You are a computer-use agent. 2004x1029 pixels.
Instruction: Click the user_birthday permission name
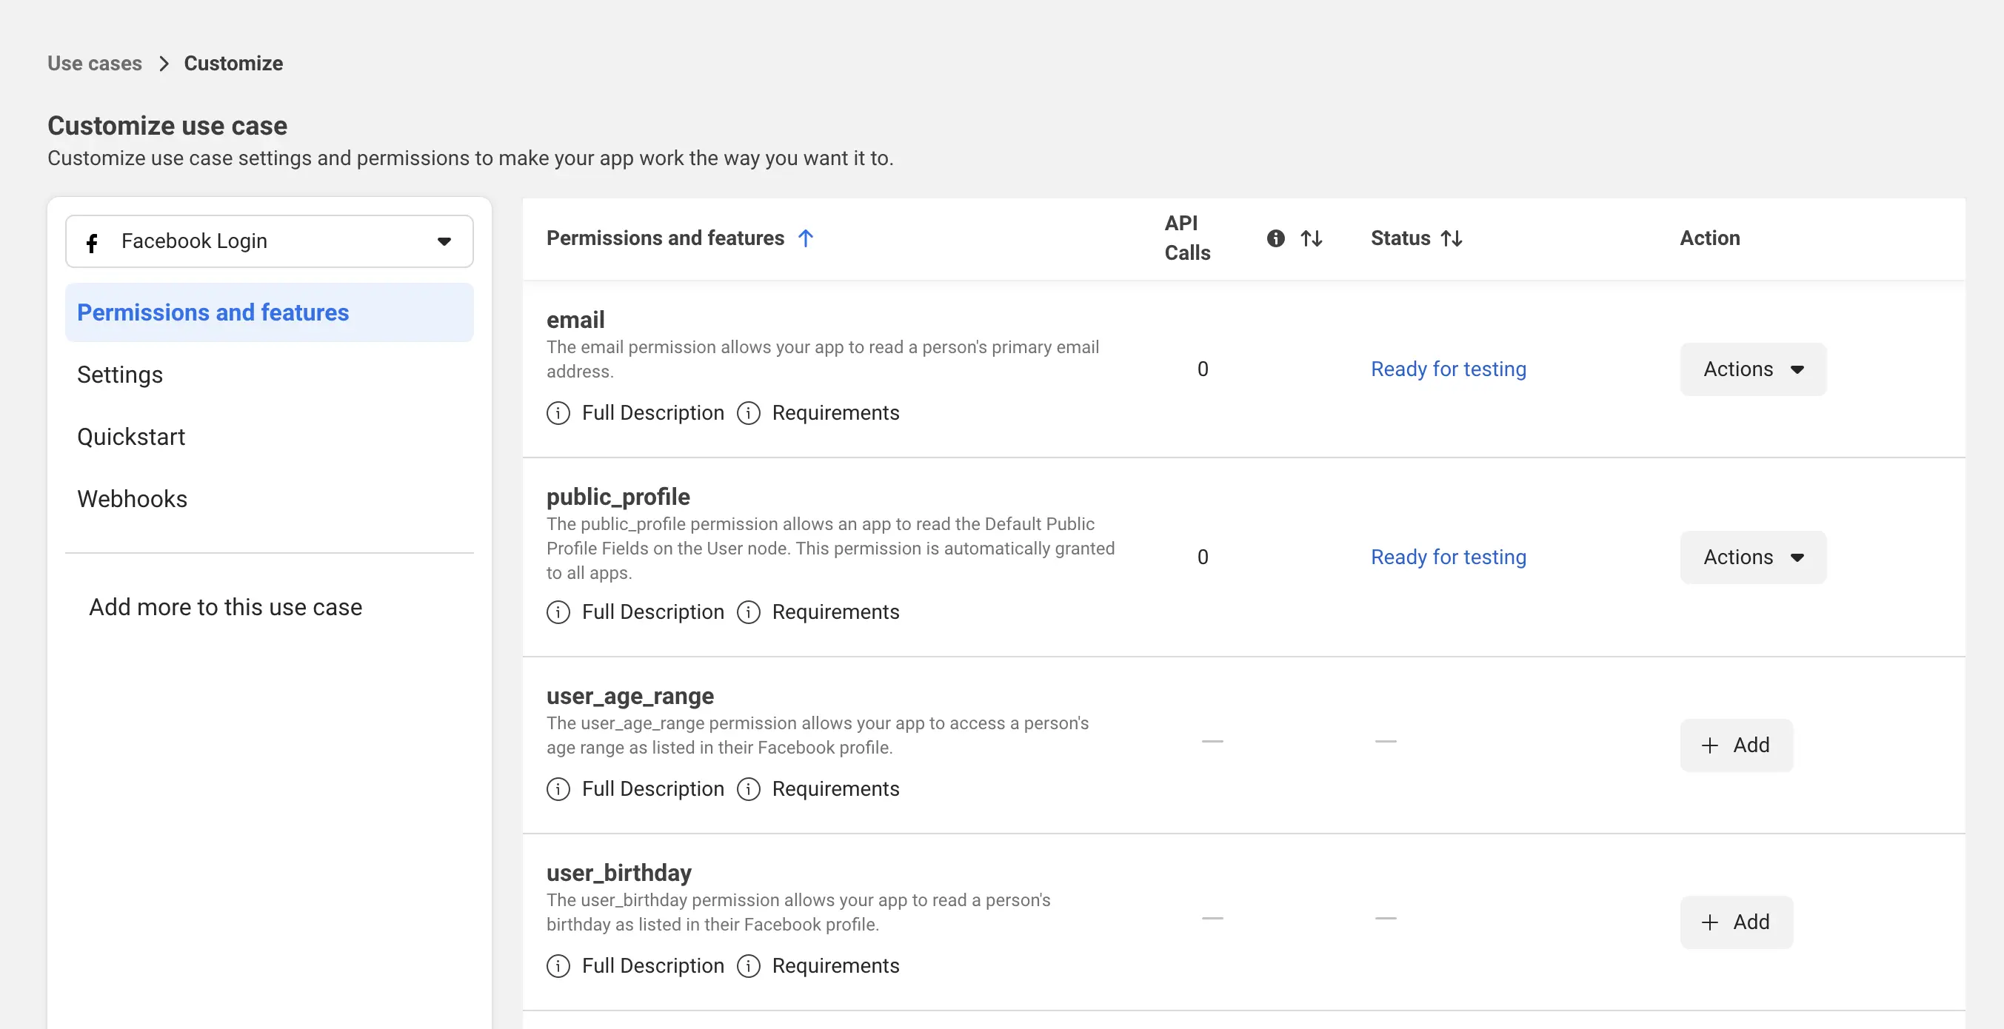coord(618,873)
